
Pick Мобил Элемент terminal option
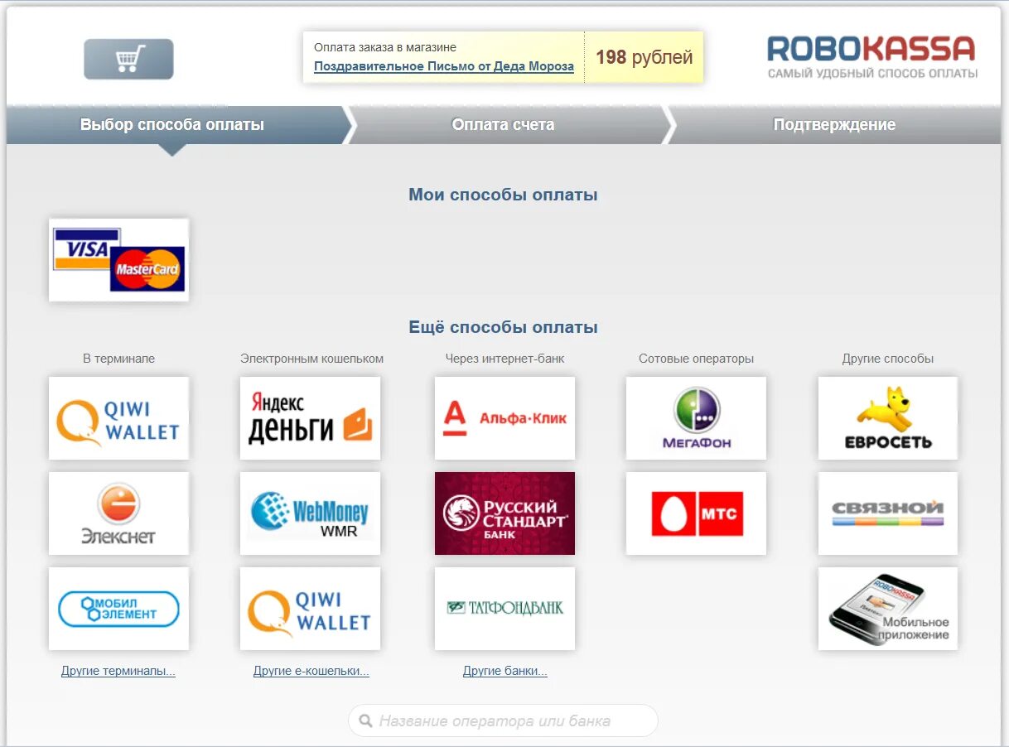coord(118,609)
